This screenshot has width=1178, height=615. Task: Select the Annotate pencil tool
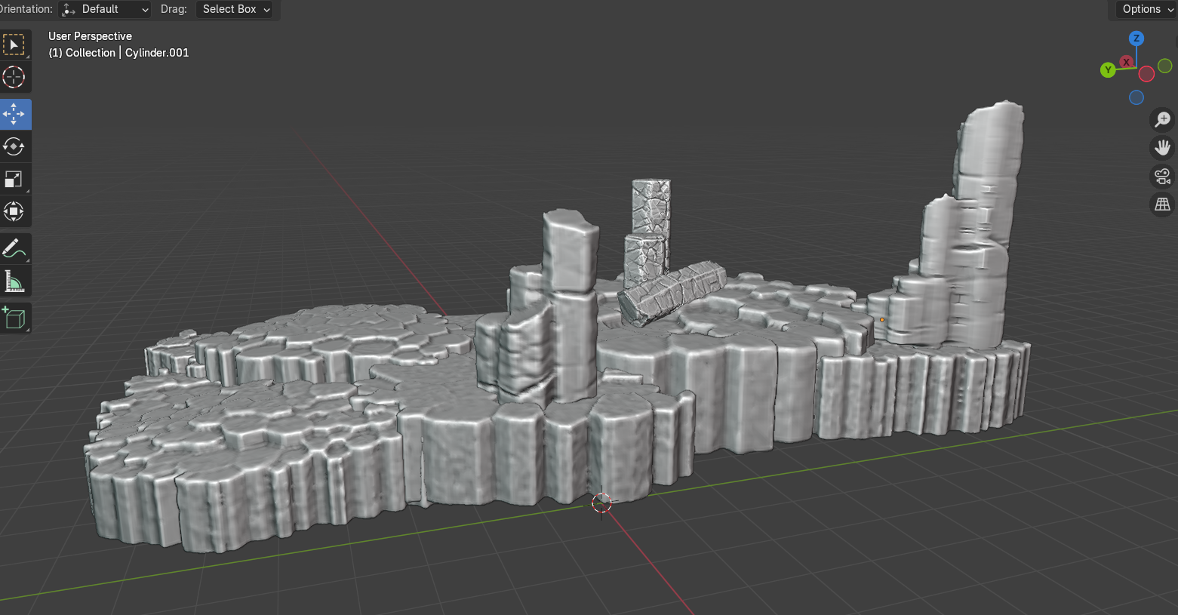pyautogui.click(x=14, y=248)
